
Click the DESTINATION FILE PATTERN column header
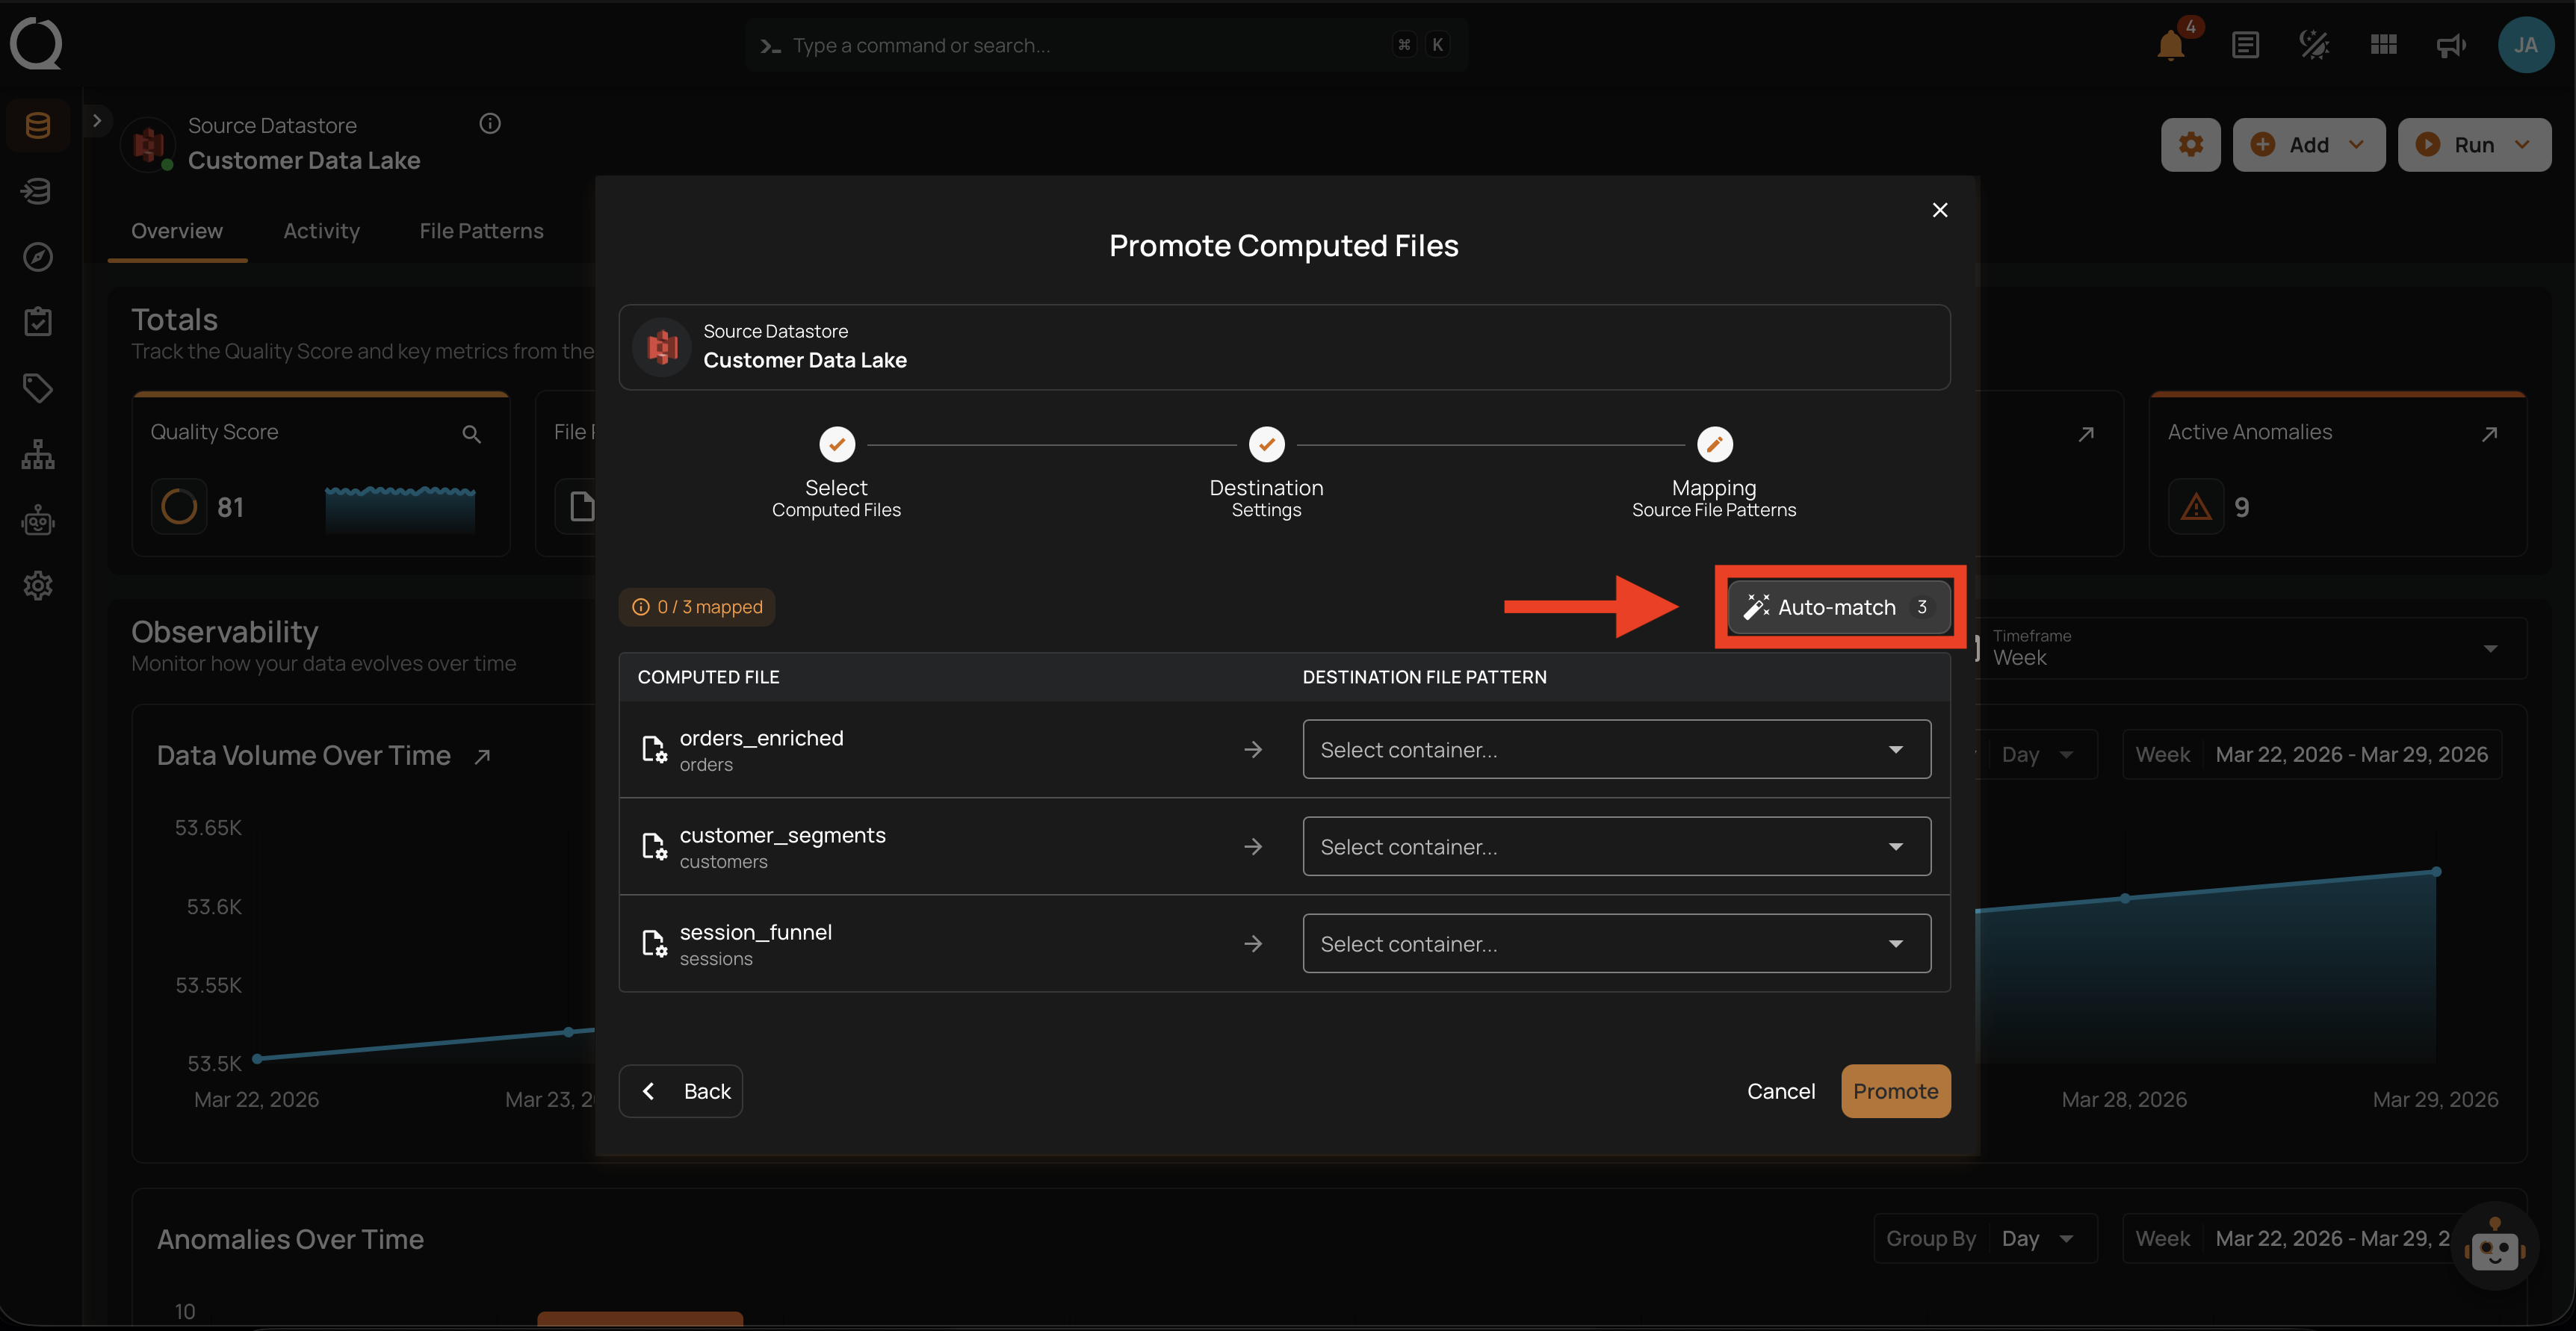(x=1424, y=677)
